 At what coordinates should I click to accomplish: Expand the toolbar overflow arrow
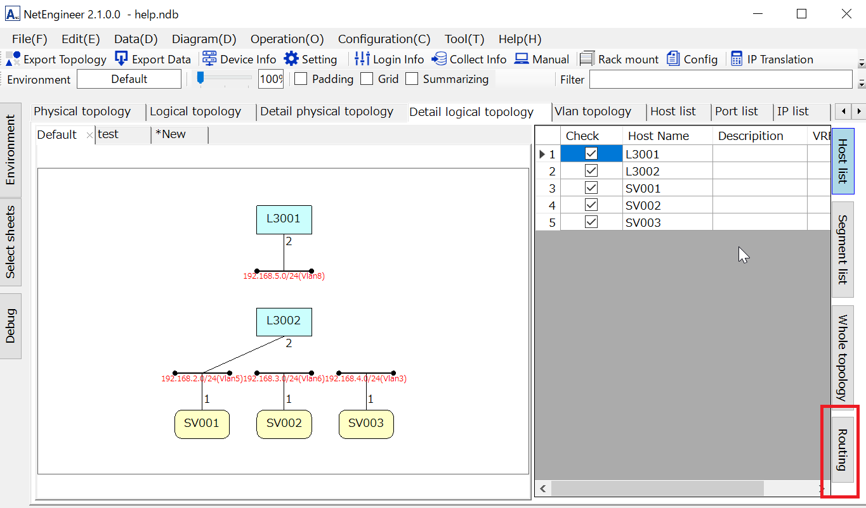point(861,63)
